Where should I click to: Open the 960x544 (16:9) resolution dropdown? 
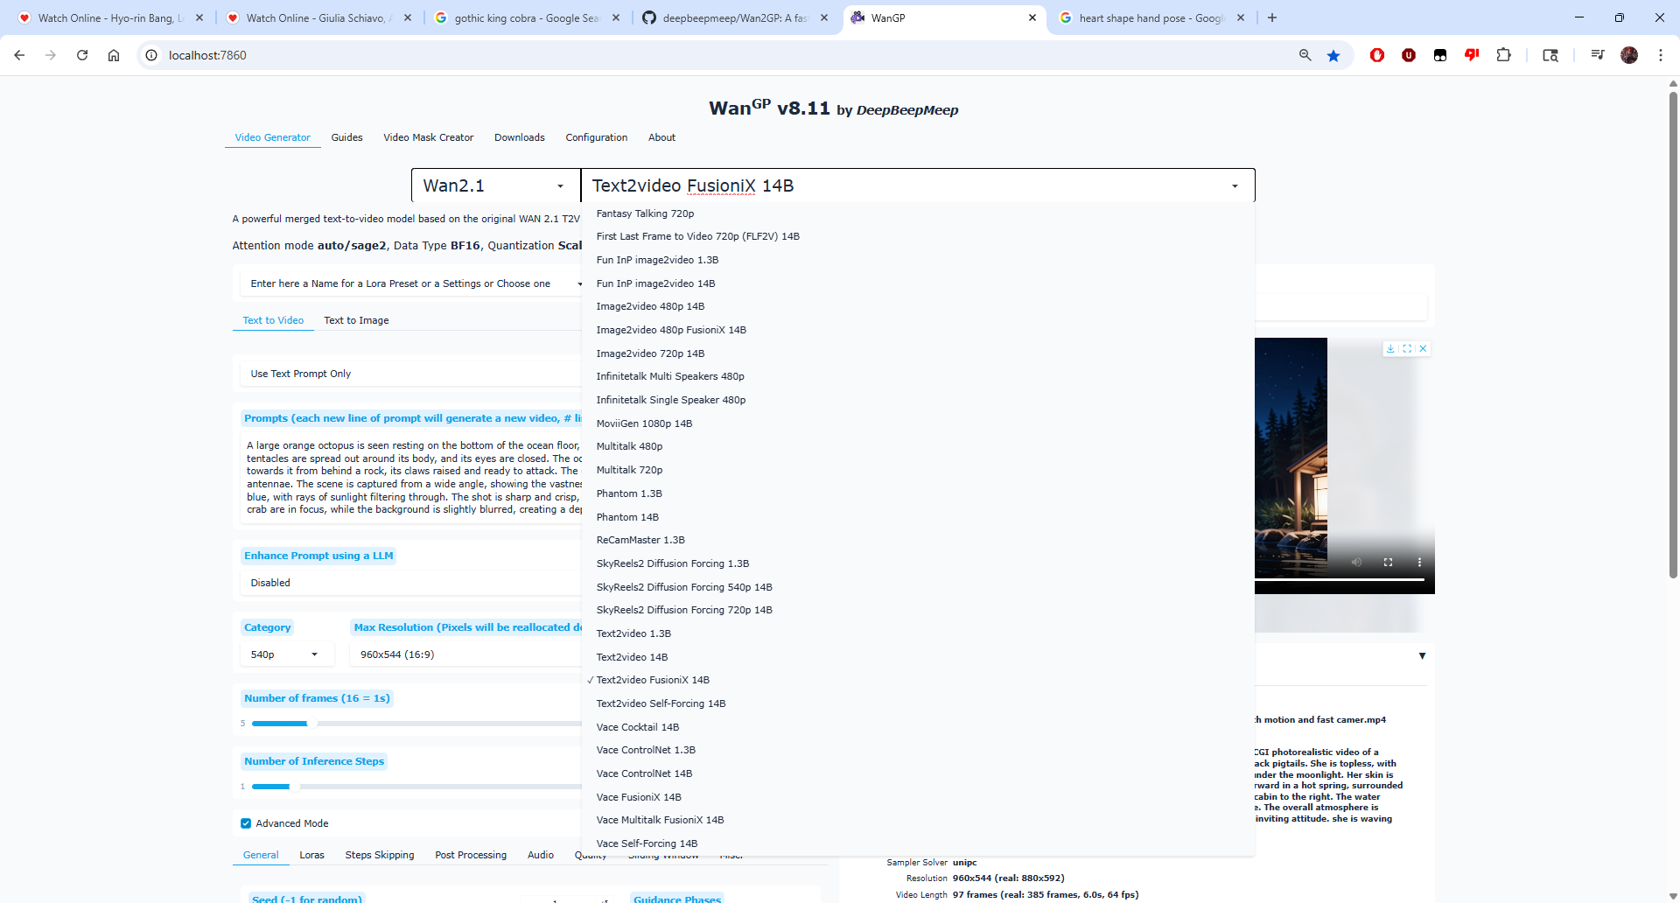465,654
